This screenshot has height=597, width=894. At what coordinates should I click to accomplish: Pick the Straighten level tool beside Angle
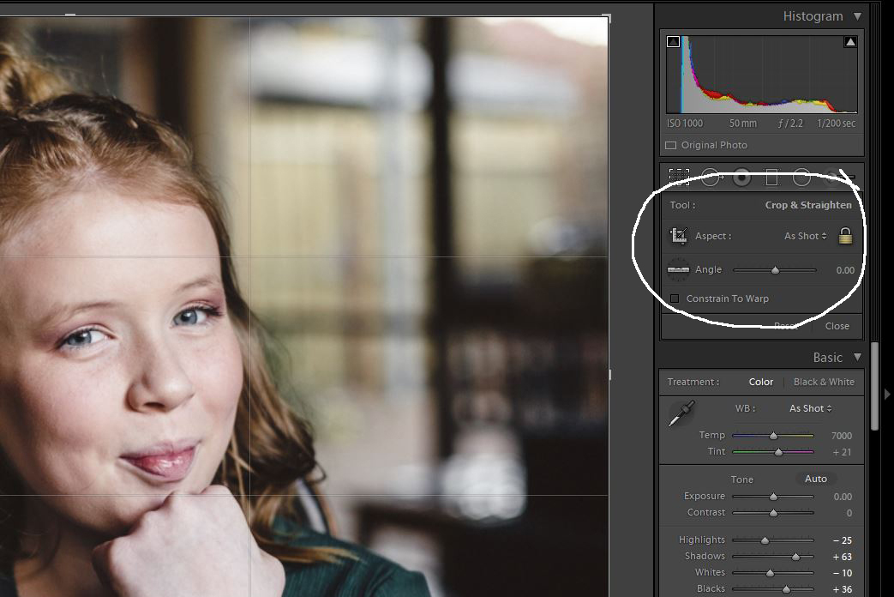pyautogui.click(x=678, y=269)
